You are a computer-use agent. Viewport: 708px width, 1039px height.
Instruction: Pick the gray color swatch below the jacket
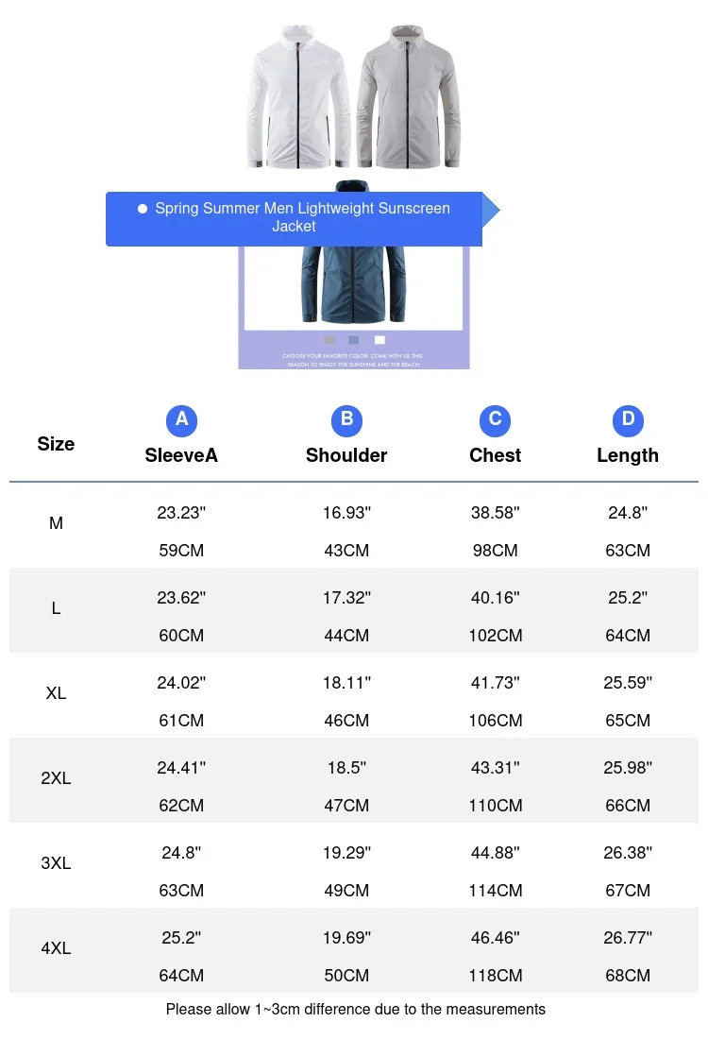pyautogui.click(x=329, y=340)
